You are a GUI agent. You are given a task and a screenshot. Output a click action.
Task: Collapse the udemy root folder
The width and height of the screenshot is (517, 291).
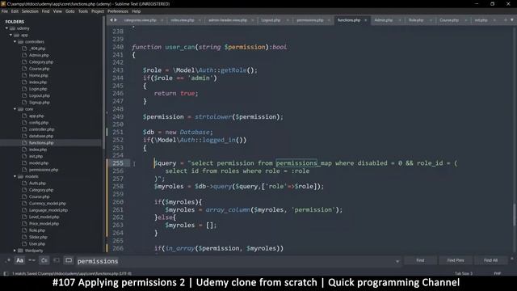coord(6,28)
